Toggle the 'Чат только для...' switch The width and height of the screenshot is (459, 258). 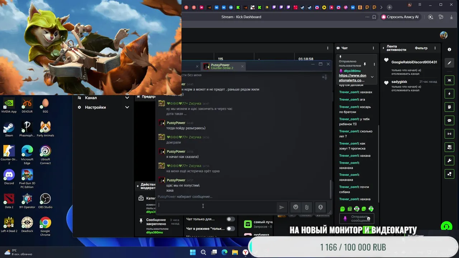(x=231, y=219)
